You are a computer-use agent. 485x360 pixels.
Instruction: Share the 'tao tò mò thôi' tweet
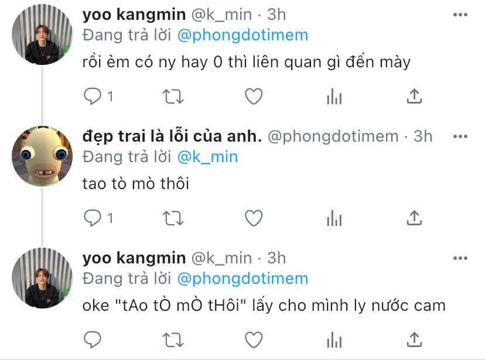point(414,218)
